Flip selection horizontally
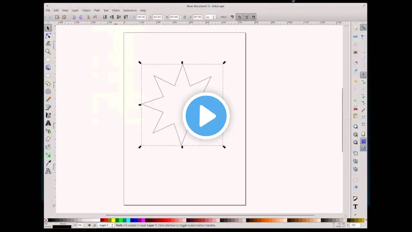 click(88, 17)
